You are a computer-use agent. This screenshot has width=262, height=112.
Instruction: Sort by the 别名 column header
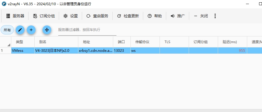point(56,42)
